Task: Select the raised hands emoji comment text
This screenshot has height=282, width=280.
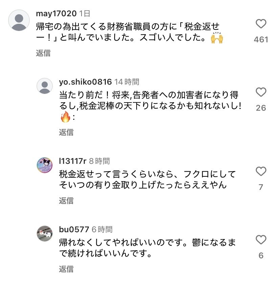Action: click(130, 32)
